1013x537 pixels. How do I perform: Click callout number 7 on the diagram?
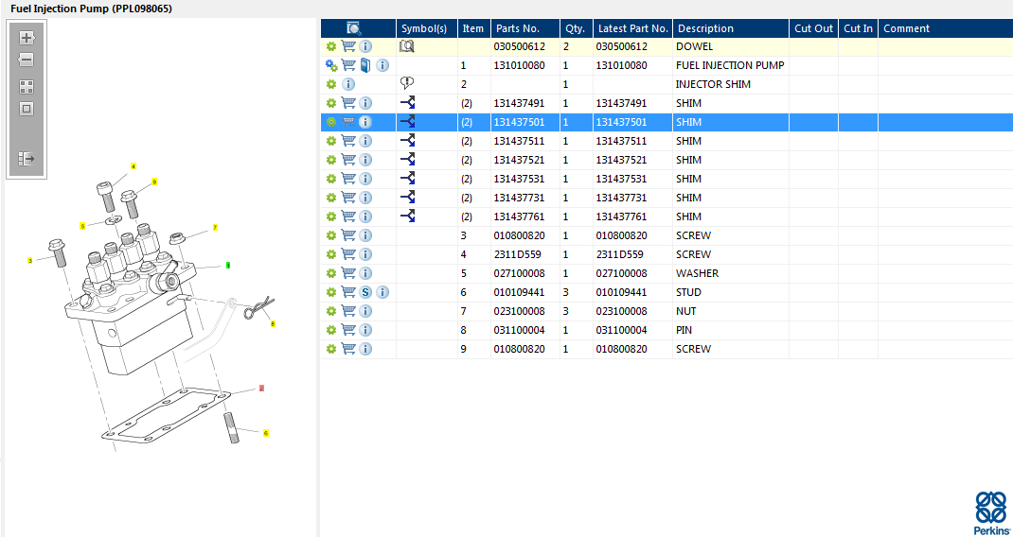(x=215, y=228)
